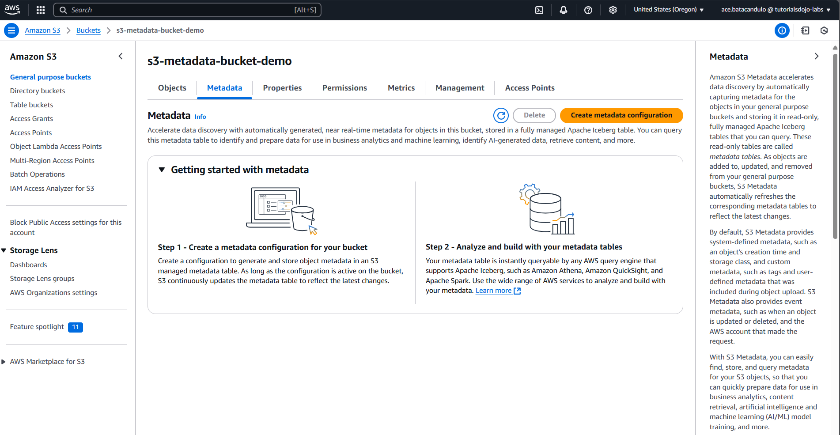Click the Step 2 database analytics illustration
The image size is (840, 435).
547,209
